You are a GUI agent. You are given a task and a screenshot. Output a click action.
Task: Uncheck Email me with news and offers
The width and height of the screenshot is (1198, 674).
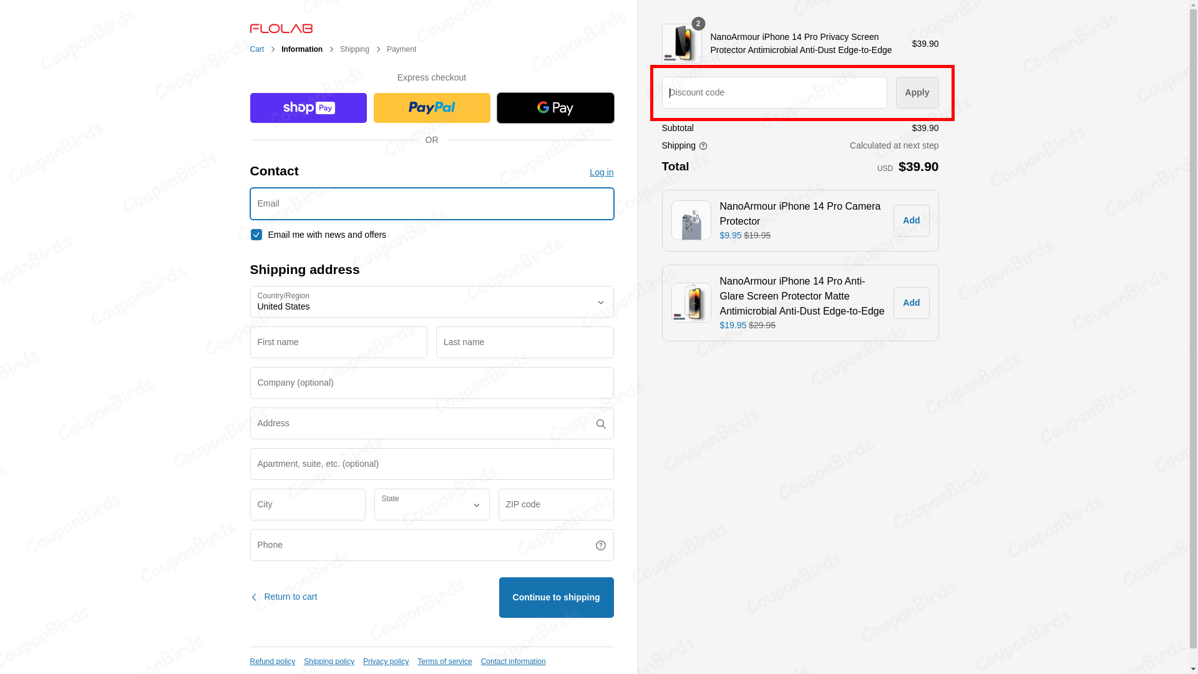click(256, 235)
